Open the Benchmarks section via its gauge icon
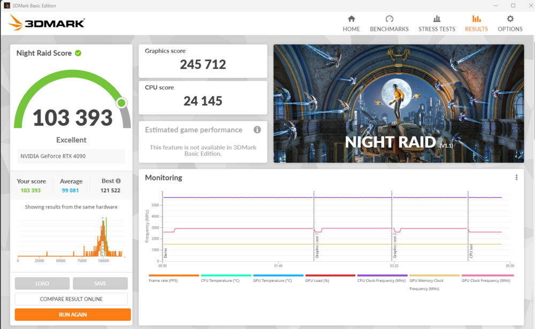 tap(389, 19)
